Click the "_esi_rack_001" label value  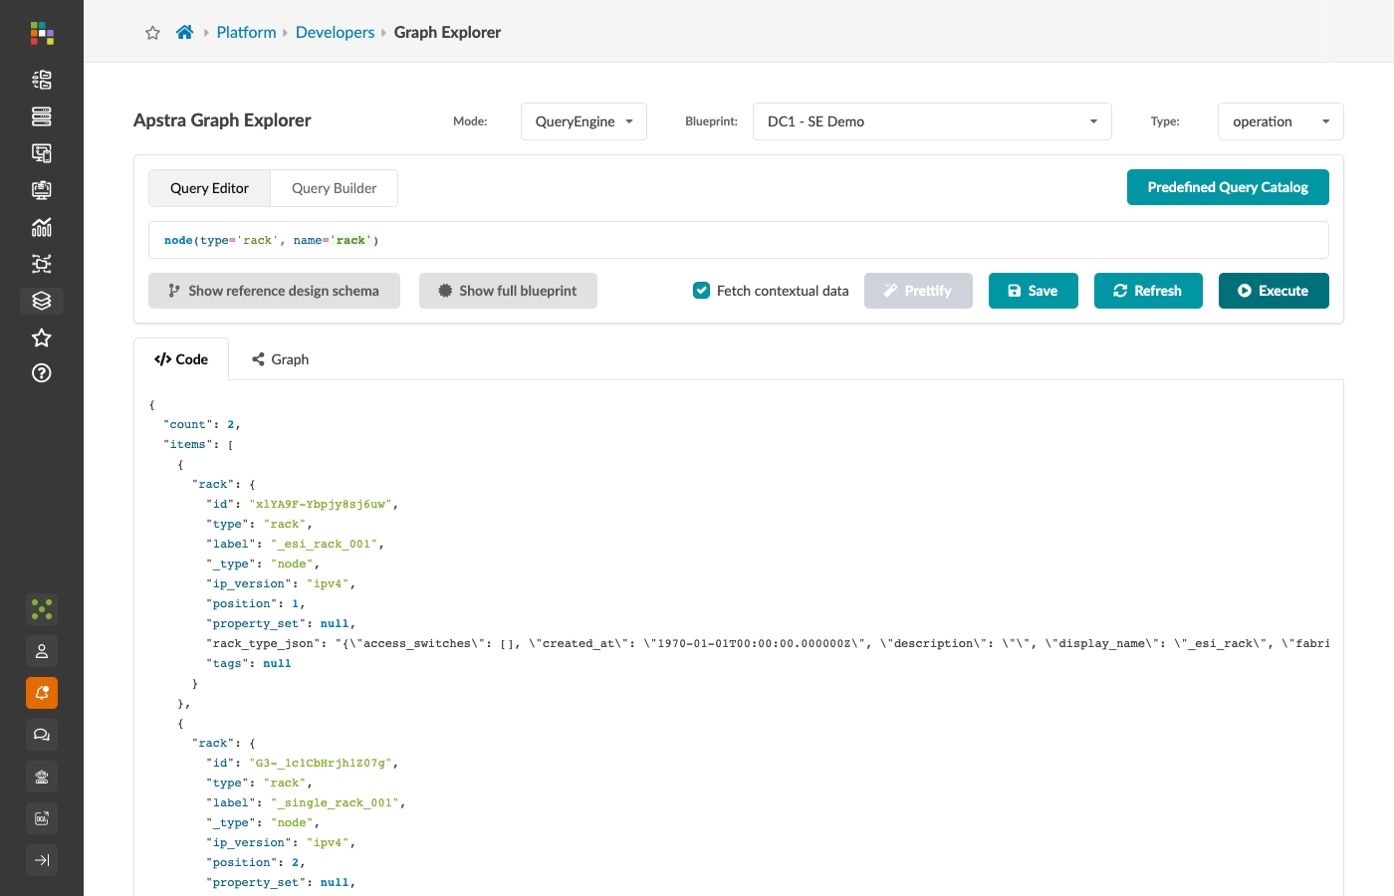[324, 544]
